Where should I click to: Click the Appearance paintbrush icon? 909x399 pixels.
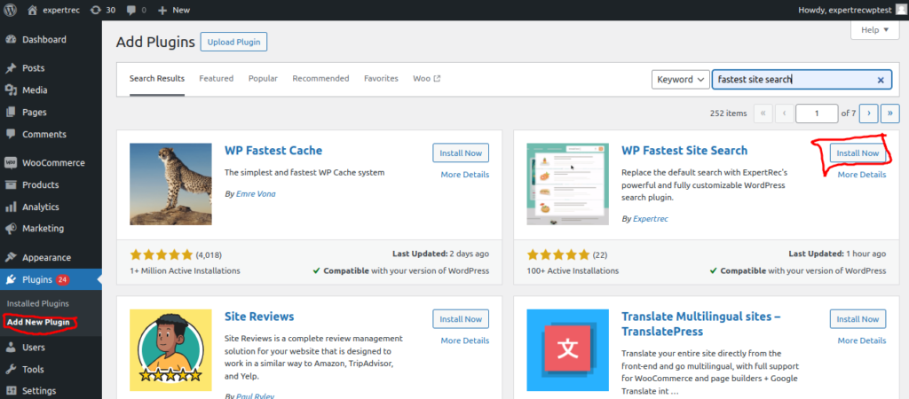tap(11, 258)
